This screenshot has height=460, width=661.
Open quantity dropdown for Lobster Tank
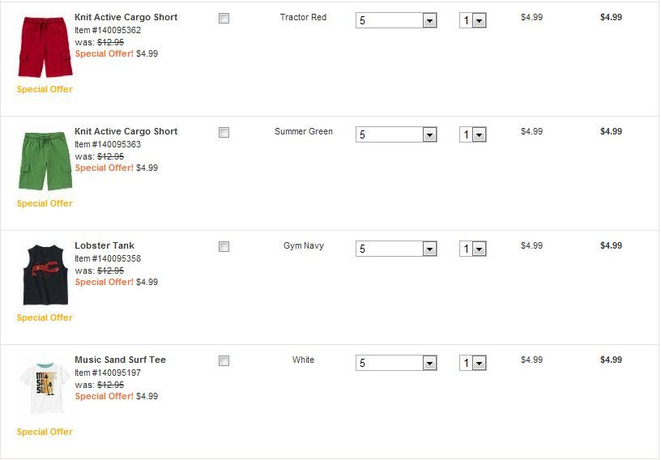[472, 249]
